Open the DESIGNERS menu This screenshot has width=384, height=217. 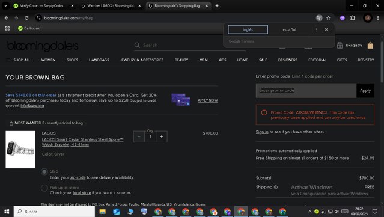pyautogui.click(x=288, y=60)
